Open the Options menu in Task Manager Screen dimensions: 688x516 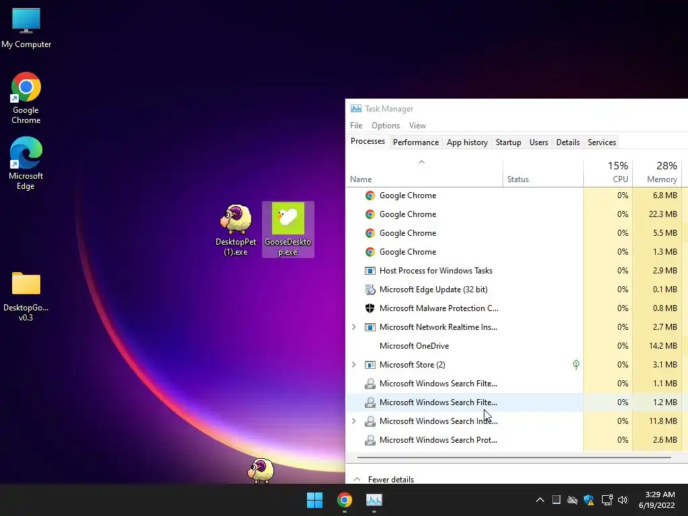tap(386, 126)
